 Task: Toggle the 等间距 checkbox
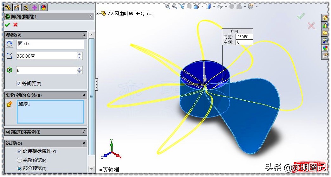[19, 84]
